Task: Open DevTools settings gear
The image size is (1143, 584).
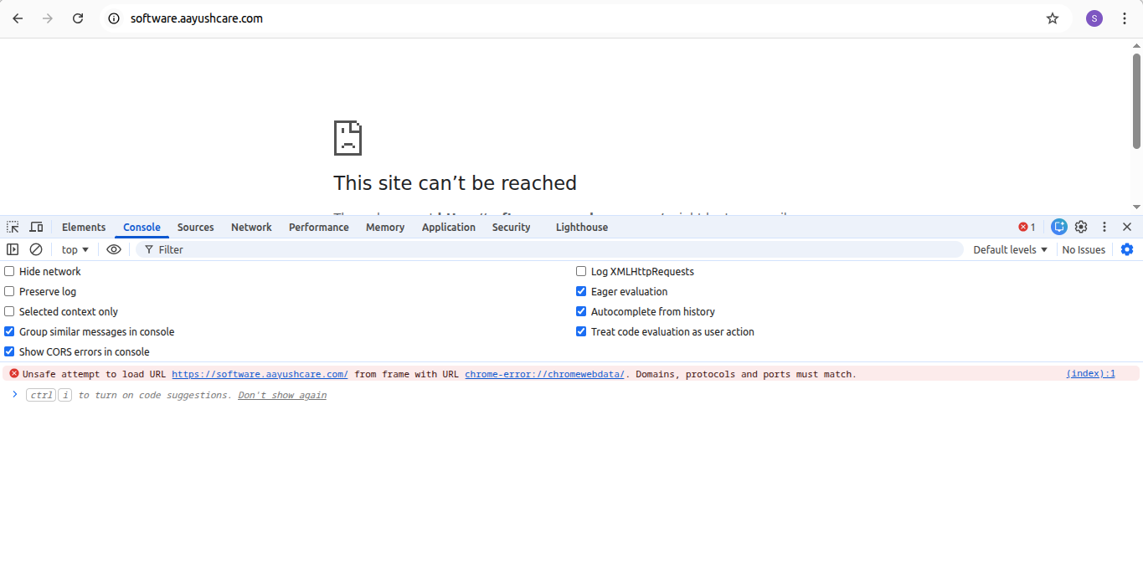Action: point(1081,227)
